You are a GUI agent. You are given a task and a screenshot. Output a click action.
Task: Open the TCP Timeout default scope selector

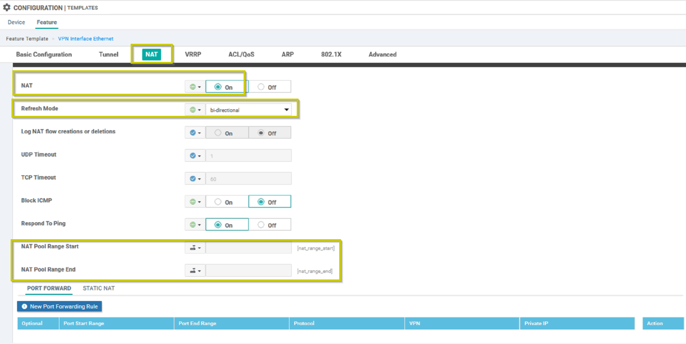[x=195, y=179]
